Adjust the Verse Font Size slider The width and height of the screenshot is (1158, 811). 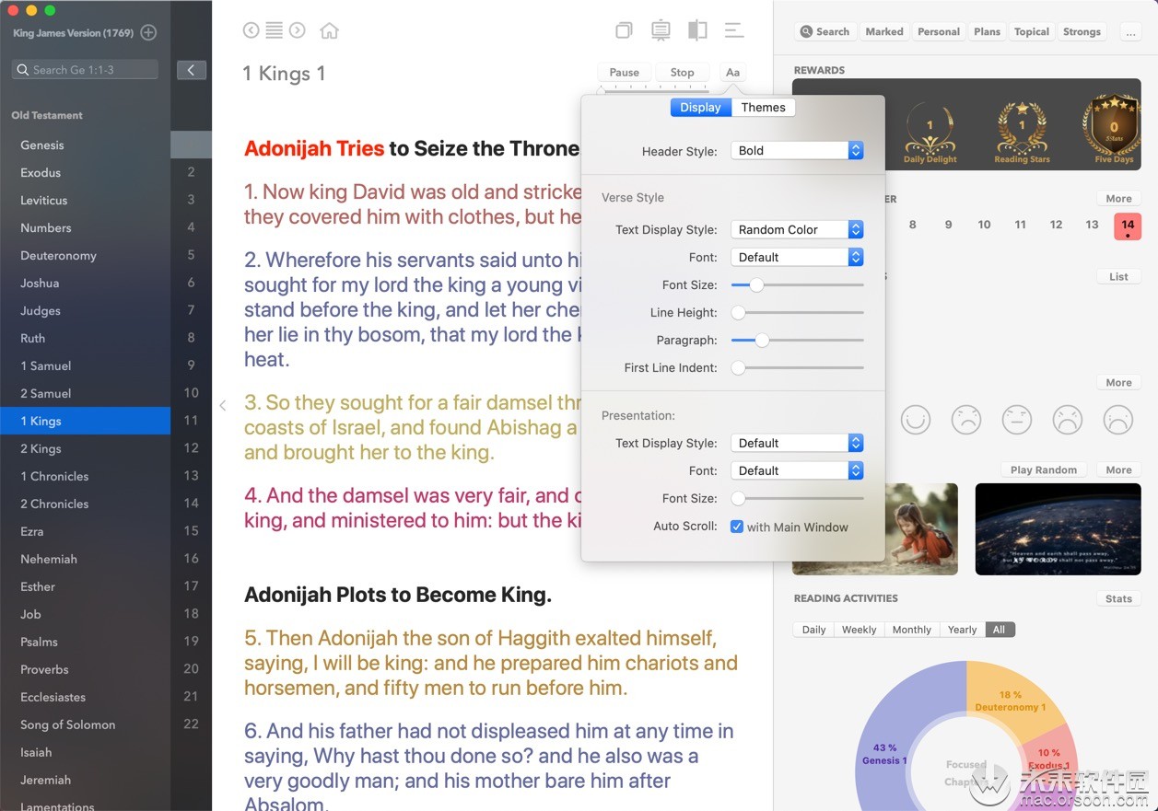(x=798, y=285)
